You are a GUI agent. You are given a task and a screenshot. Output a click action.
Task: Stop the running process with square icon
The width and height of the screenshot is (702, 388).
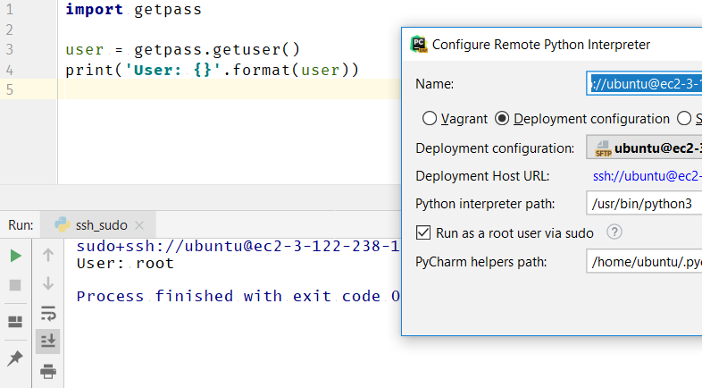[15, 285]
